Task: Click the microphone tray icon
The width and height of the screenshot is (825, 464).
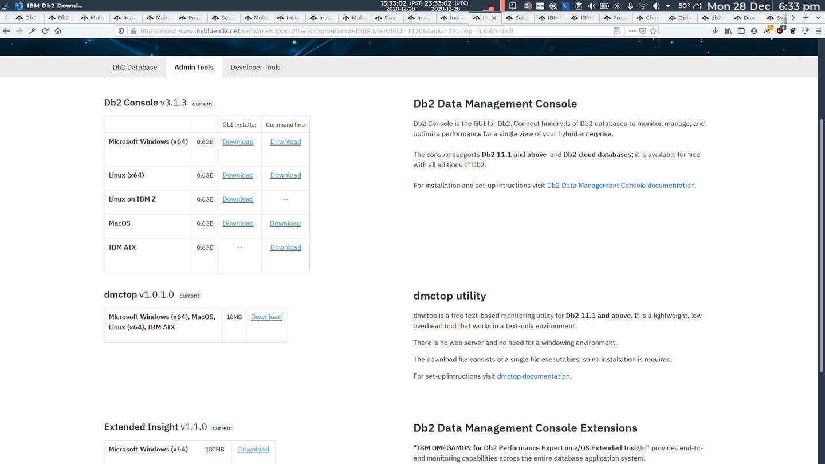Action: pos(630,6)
